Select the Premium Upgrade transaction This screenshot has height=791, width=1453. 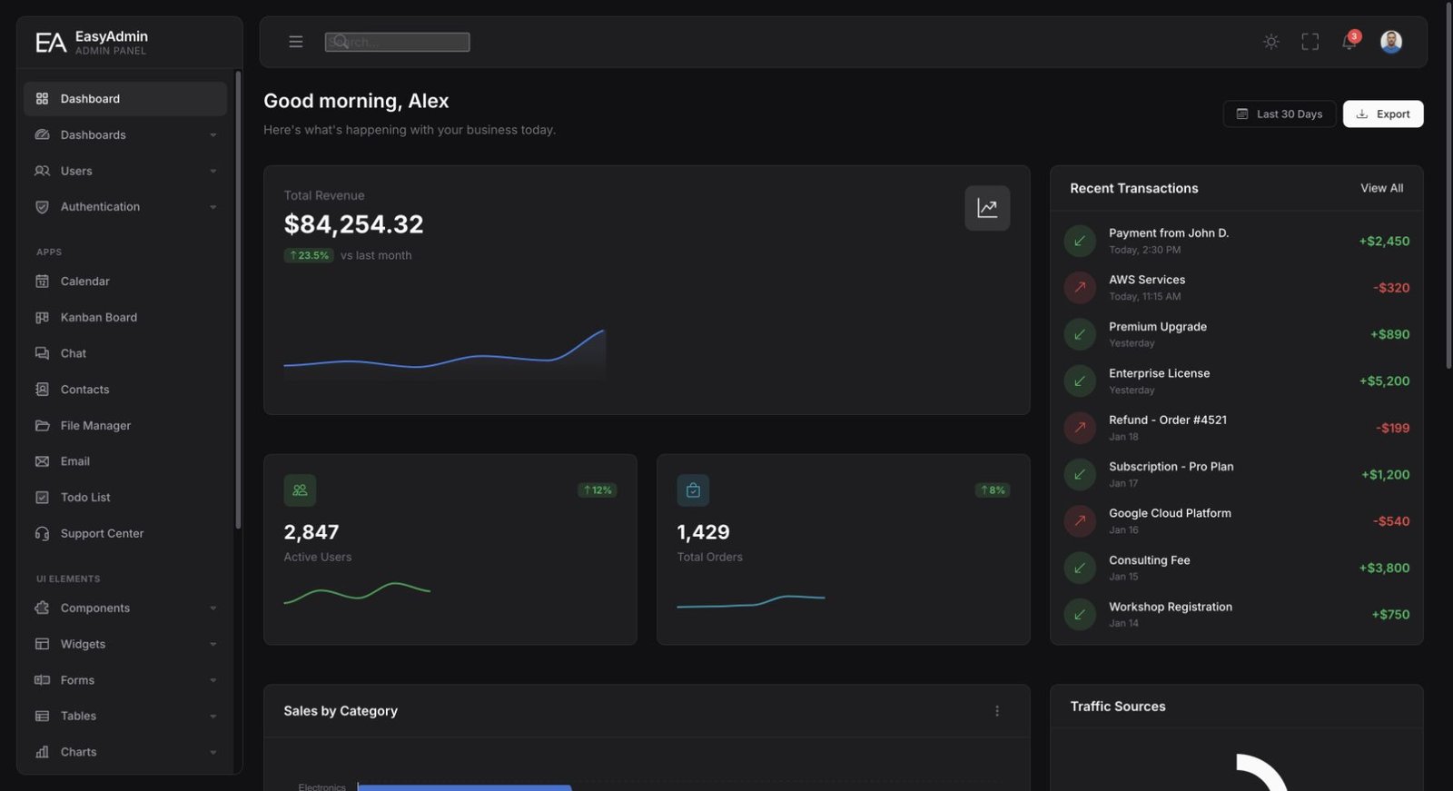1236,335
